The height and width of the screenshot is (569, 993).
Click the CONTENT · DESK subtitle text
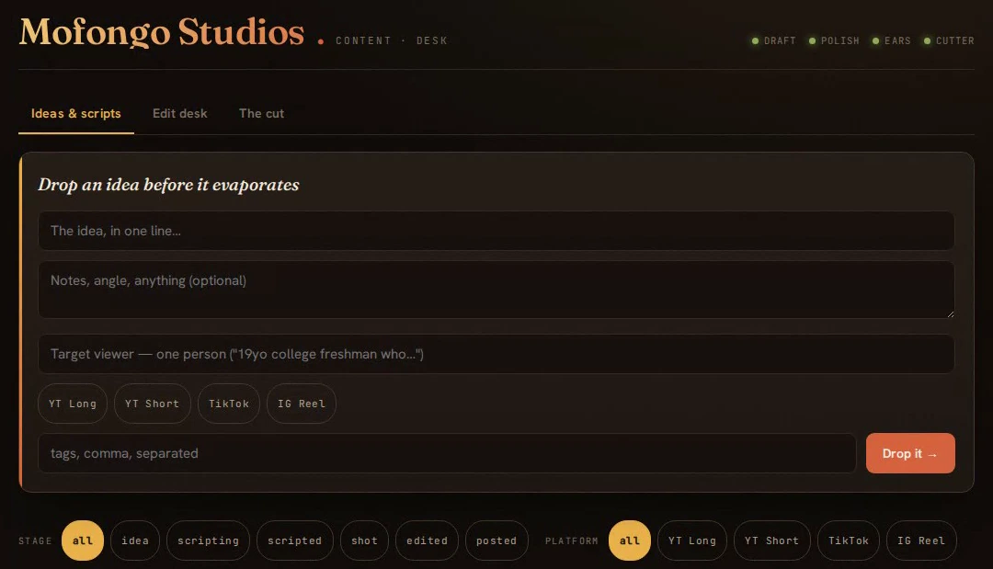click(x=392, y=40)
